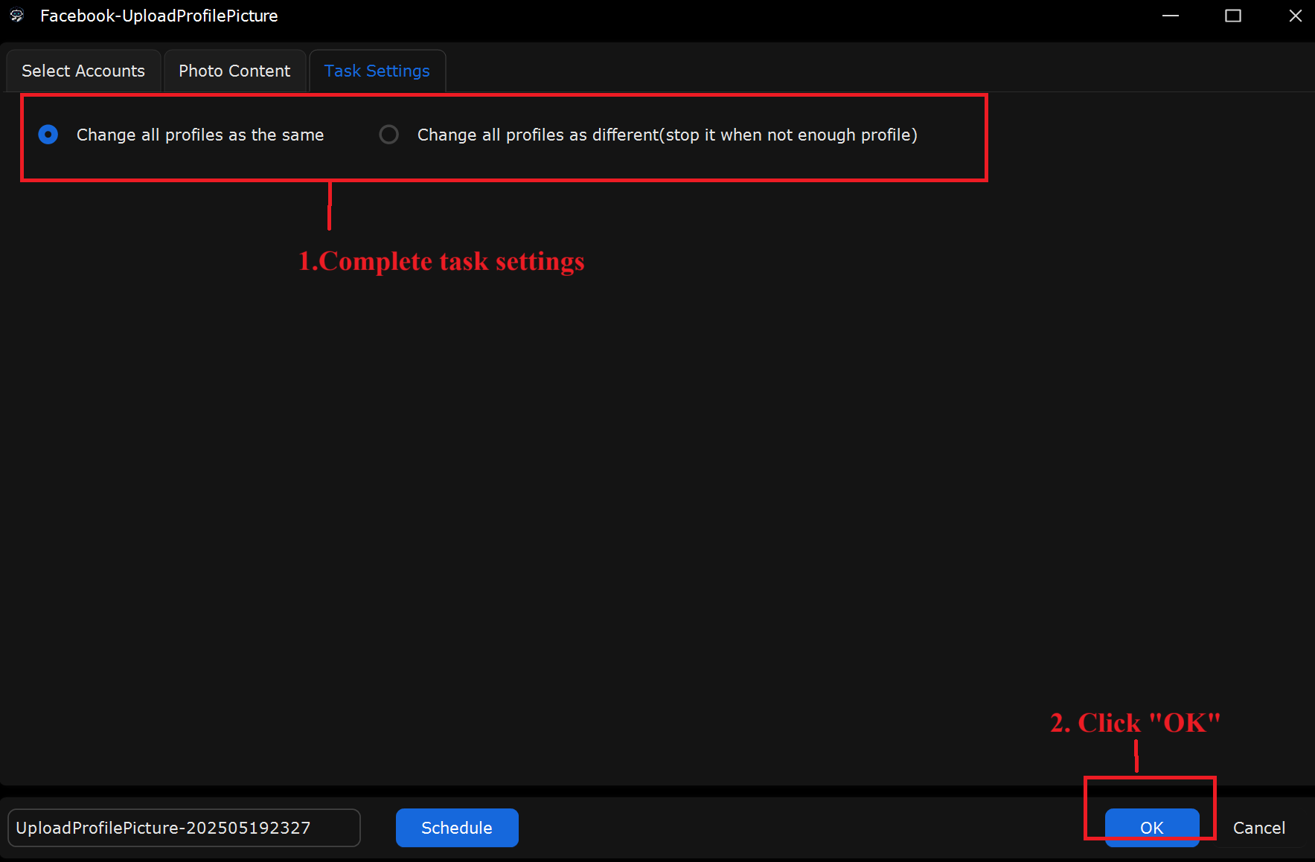Open the Photo Content tab
The image size is (1315, 862).
(x=234, y=71)
